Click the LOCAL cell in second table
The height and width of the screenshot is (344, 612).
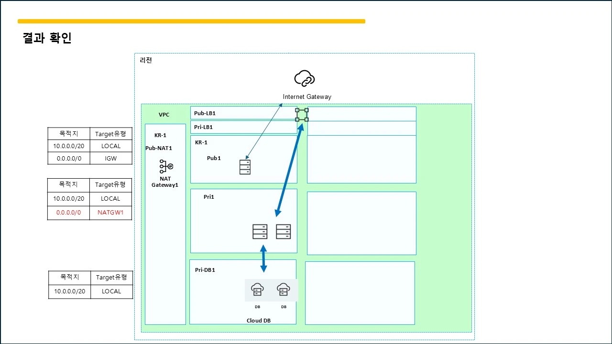(111, 199)
